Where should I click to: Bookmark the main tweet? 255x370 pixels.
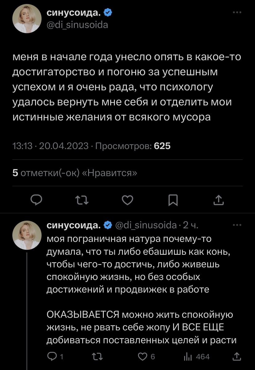[x=173, y=200]
